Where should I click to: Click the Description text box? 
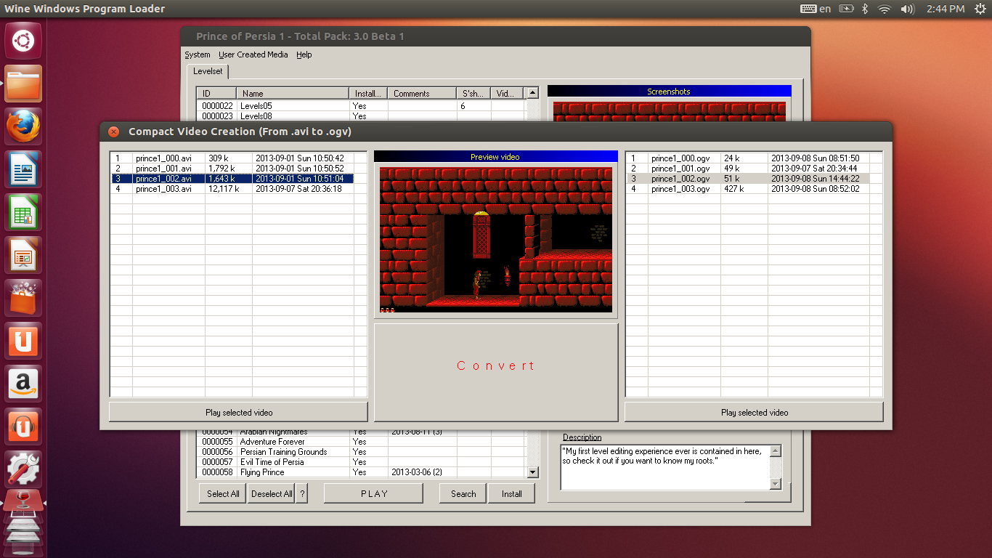664,468
